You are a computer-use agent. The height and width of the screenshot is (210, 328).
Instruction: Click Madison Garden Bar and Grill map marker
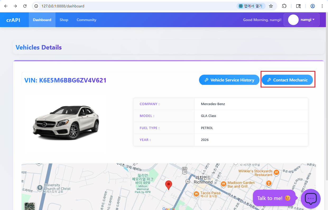[223, 184]
